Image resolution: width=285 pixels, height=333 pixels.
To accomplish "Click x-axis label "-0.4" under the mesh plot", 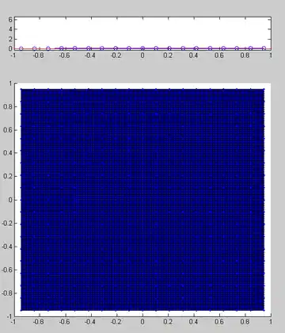I will pos(89,322).
